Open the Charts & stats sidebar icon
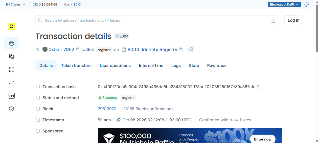This screenshot has width=319, height=143. tap(11, 83)
